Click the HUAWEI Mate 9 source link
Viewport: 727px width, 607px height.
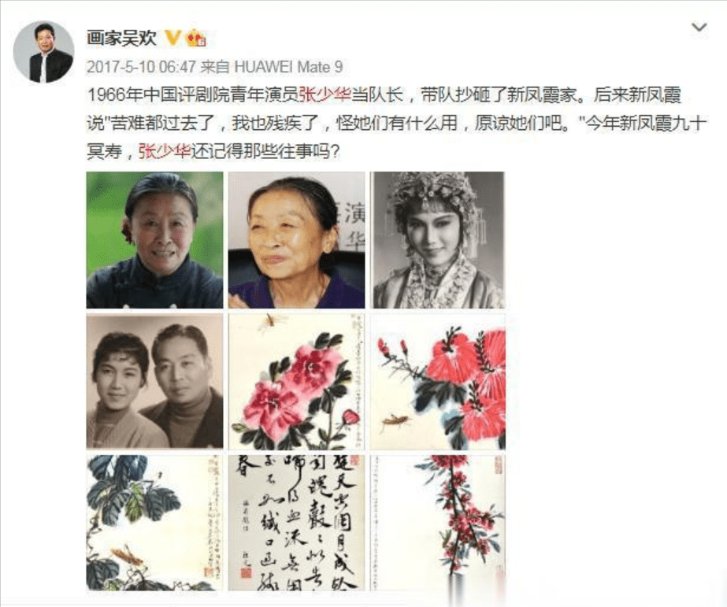coord(288,67)
